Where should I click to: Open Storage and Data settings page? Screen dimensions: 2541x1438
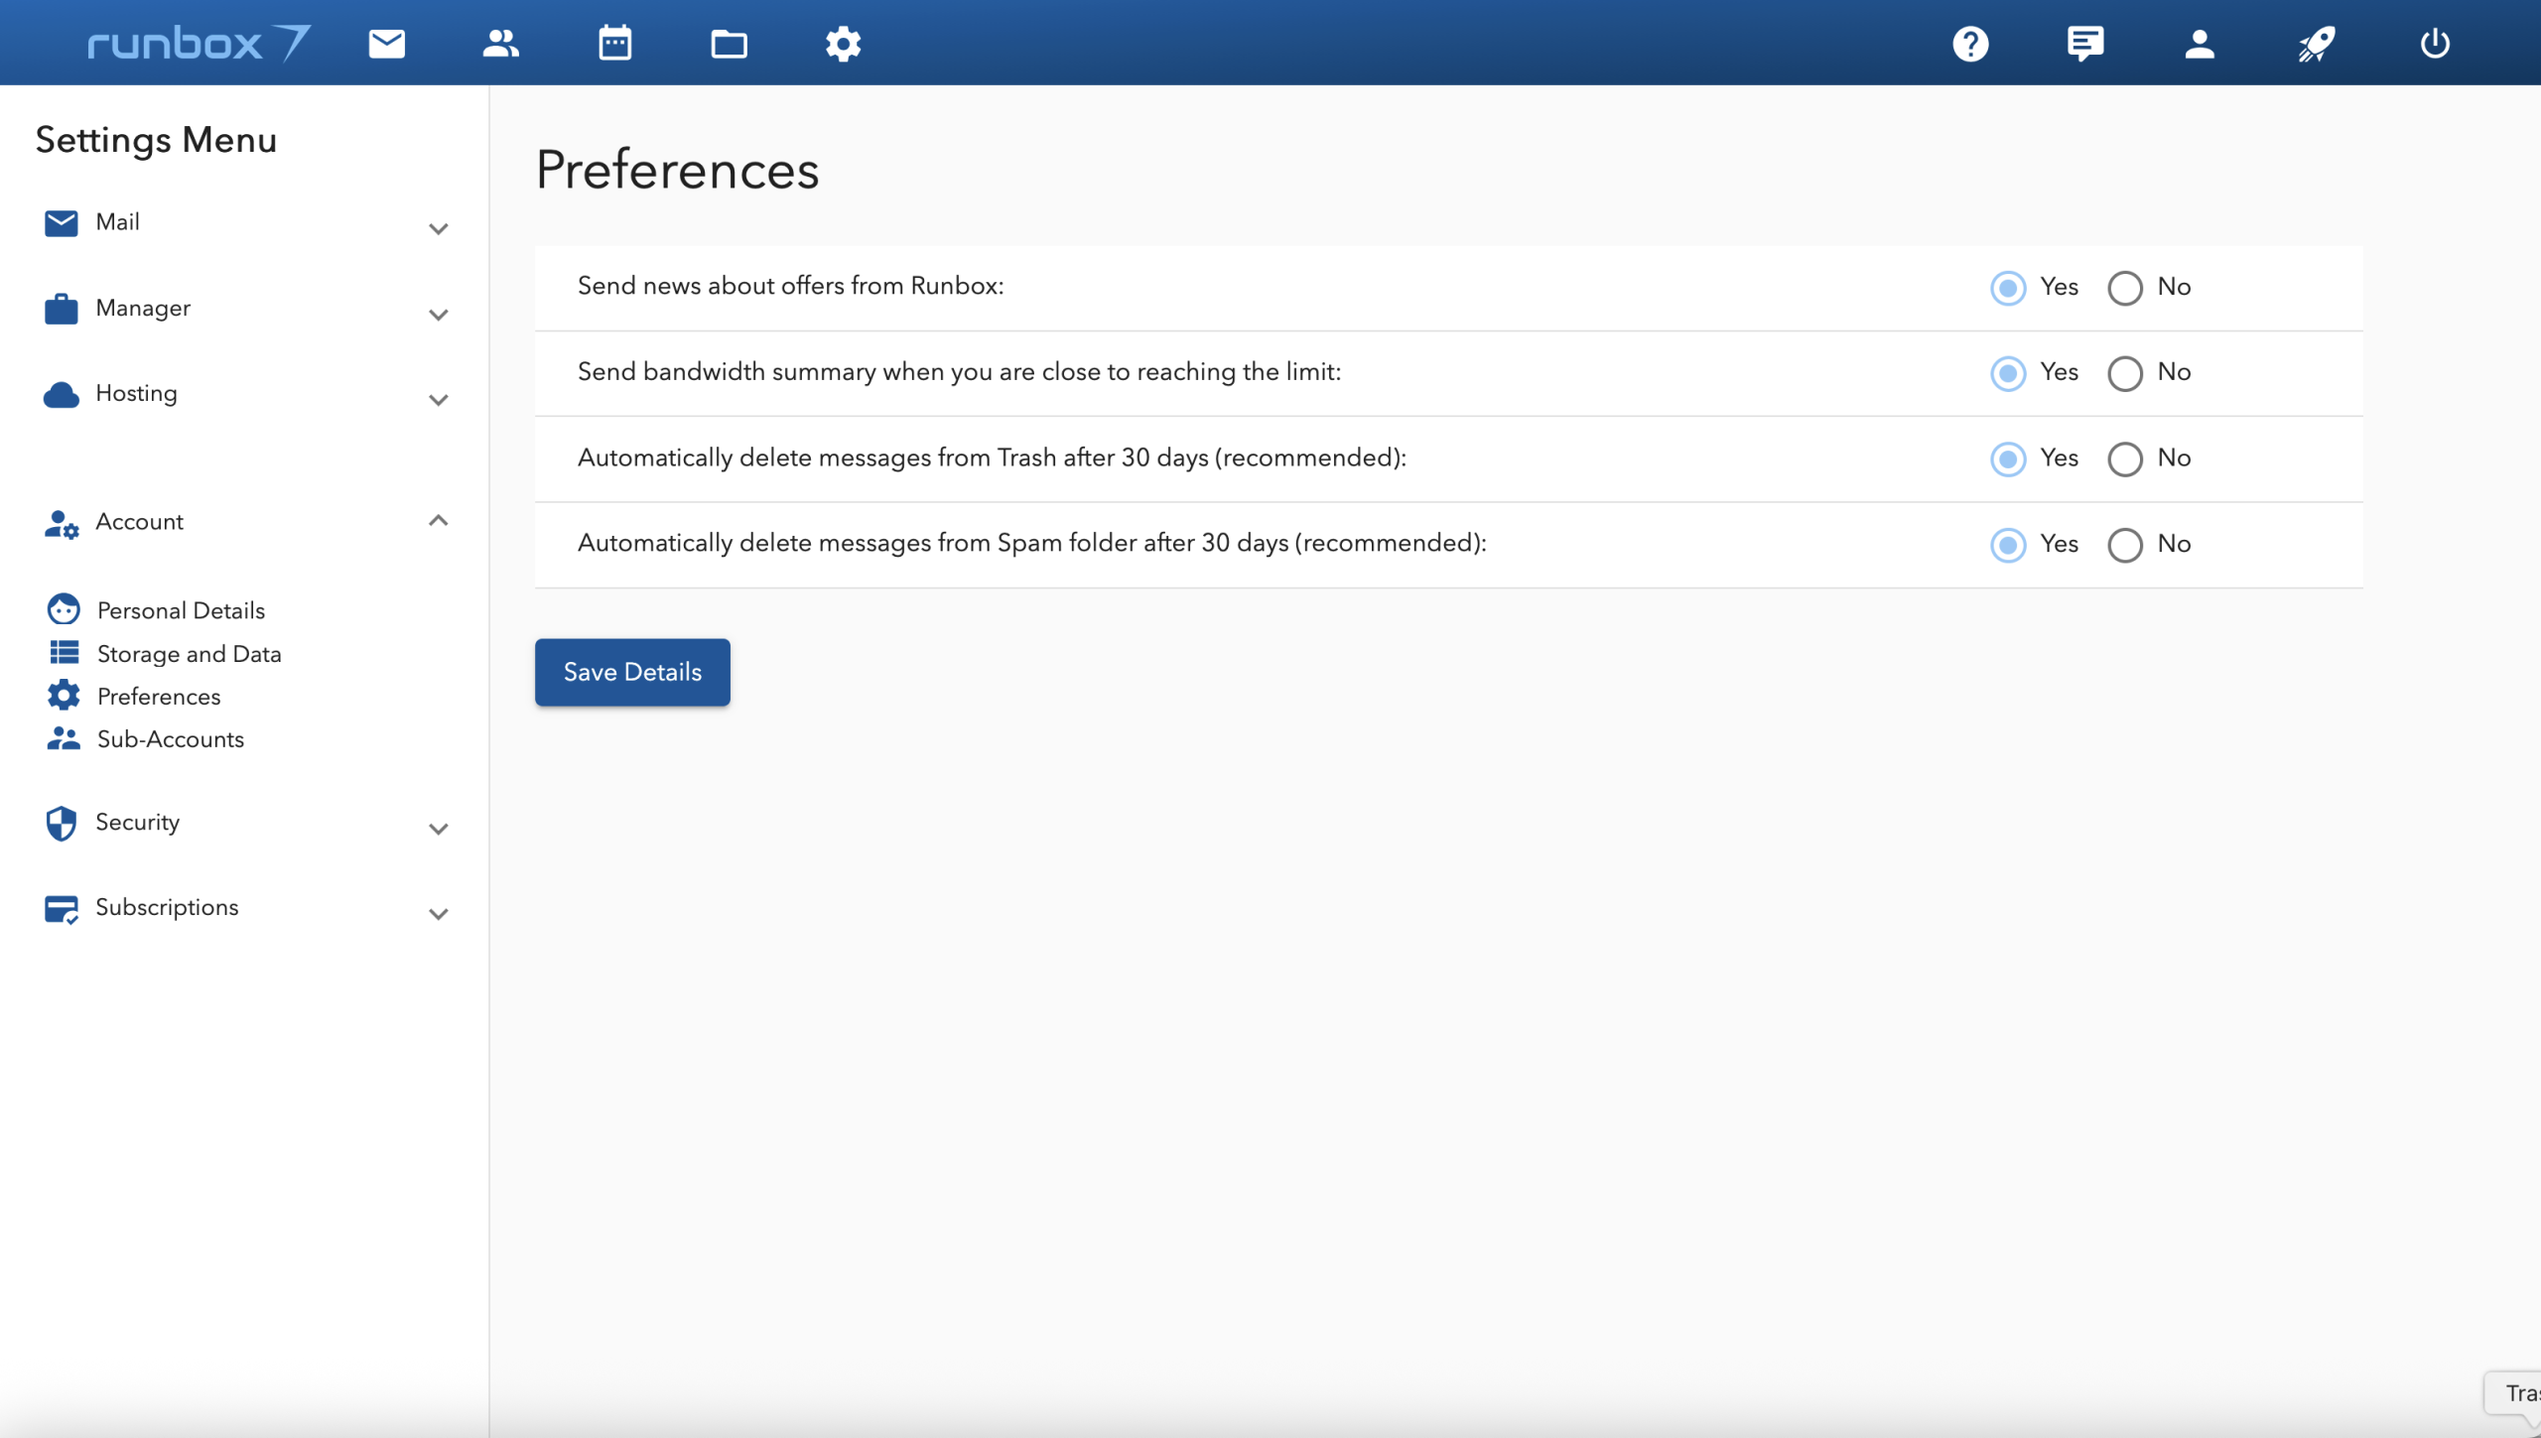(x=189, y=654)
